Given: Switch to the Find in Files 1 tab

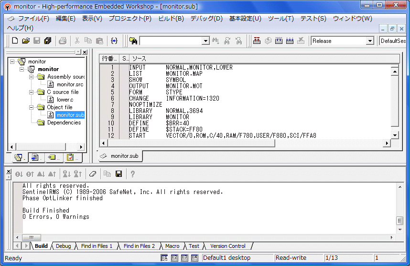Looking at the screenshot, I should point(97,246).
